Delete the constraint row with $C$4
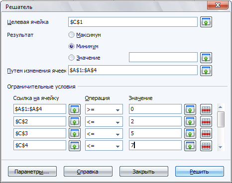This screenshot has width=232, height=183. pyautogui.click(x=206, y=146)
